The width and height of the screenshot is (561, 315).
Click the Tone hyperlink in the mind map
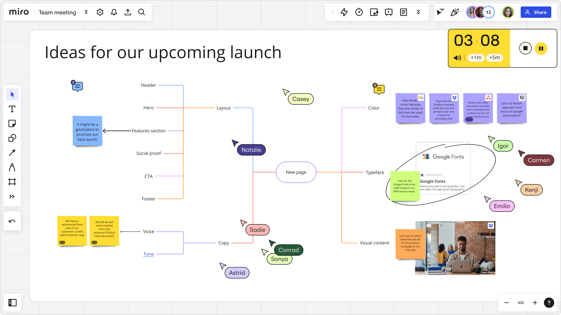click(x=148, y=254)
